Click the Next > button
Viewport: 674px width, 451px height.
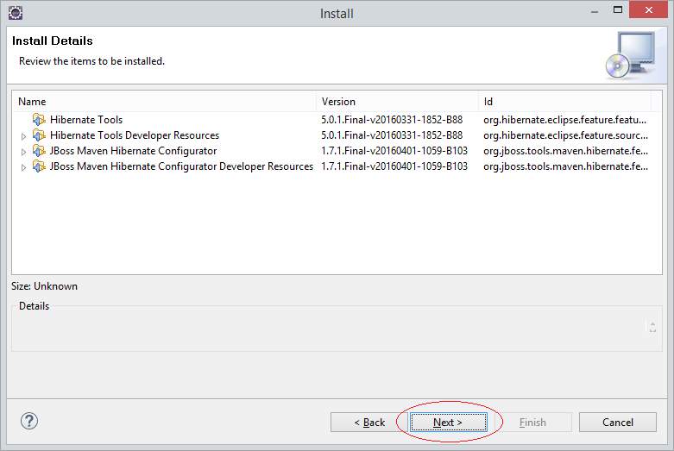point(449,423)
